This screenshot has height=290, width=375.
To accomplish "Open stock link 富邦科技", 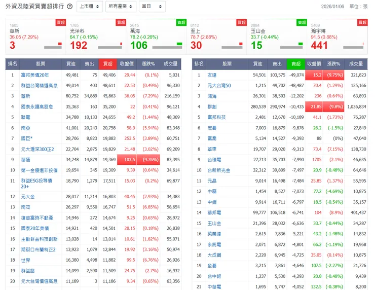I will [x=217, y=117].
